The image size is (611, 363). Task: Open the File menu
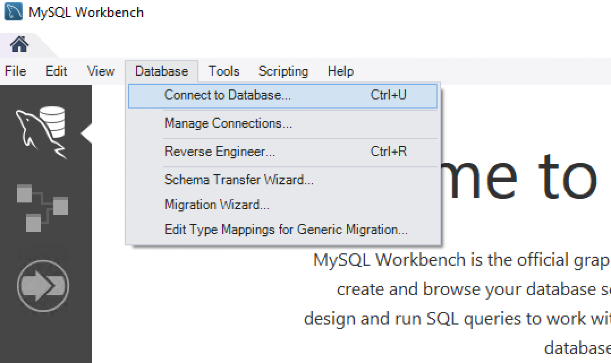[16, 71]
